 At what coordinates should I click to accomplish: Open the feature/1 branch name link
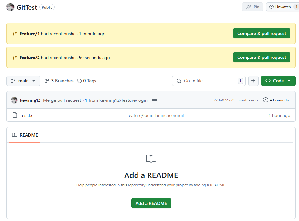tap(29, 34)
